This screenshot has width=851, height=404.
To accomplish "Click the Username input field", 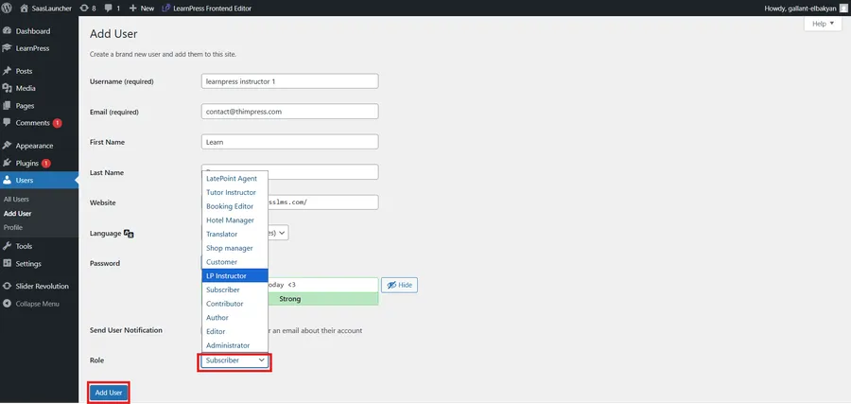I will (x=289, y=81).
